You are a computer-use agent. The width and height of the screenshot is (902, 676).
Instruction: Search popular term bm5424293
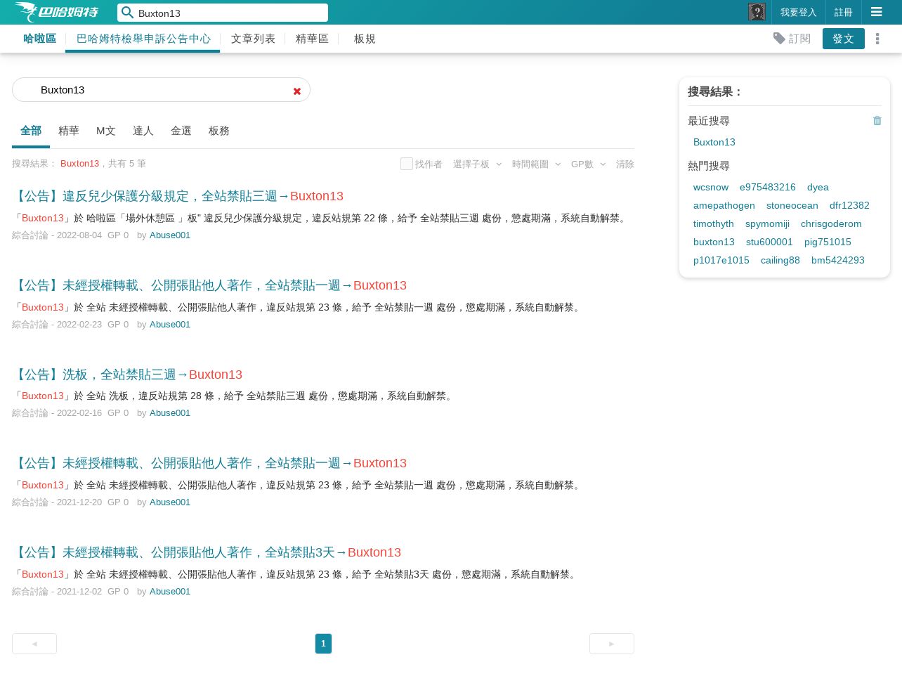(838, 260)
